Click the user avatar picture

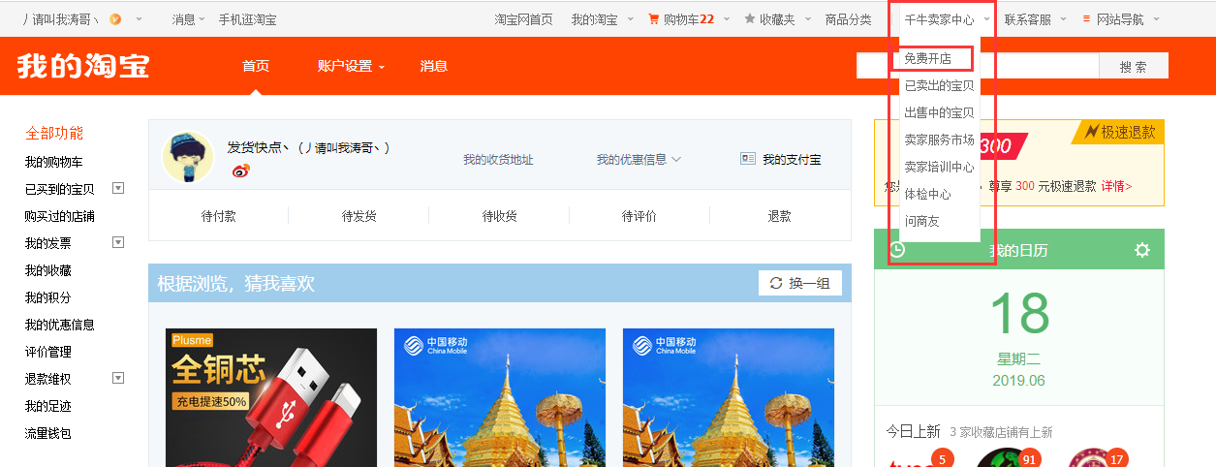click(188, 157)
